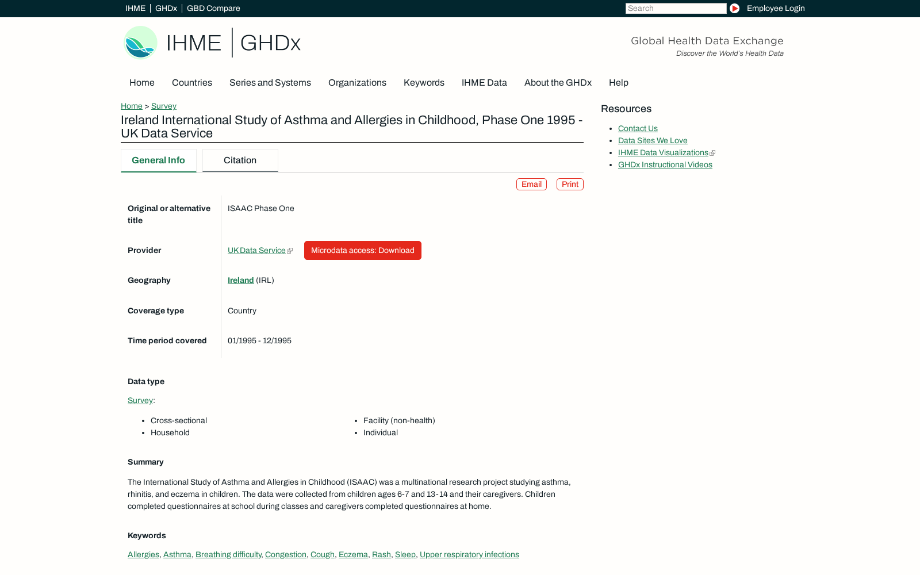Screen dimensions: 920x575
Task: Click the Print button
Action: point(570,184)
